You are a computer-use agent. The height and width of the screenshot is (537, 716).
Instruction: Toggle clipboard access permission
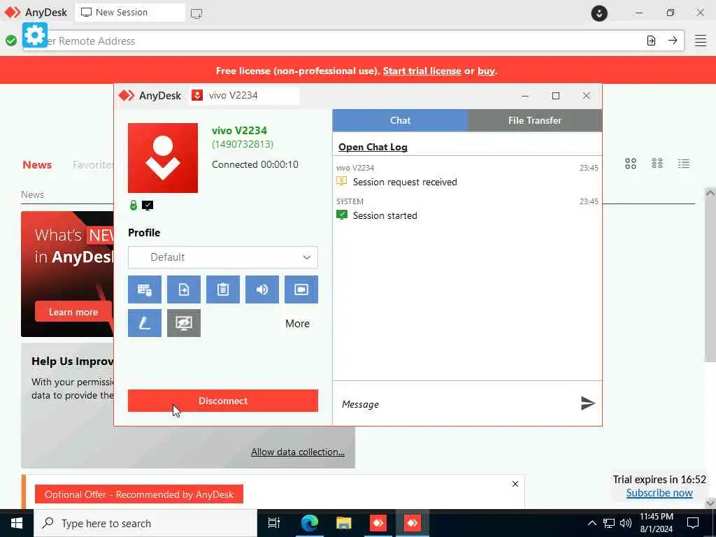(223, 289)
